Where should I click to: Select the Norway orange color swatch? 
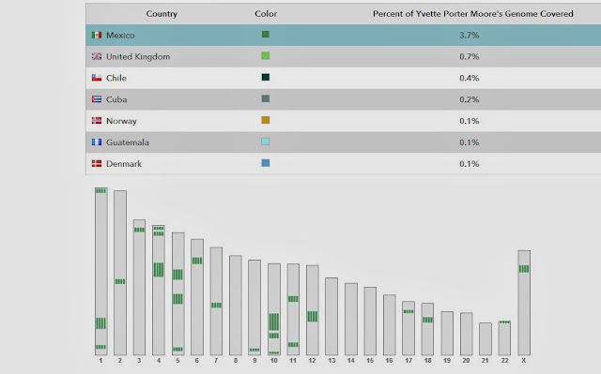coord(265,120)
